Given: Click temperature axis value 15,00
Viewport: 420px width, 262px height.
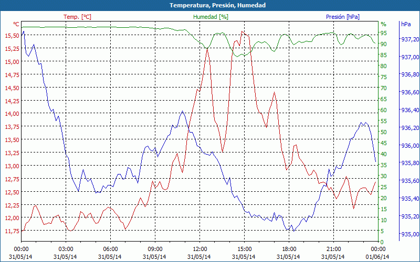Looking at the screenshot, I should click(x=12, y=62).
